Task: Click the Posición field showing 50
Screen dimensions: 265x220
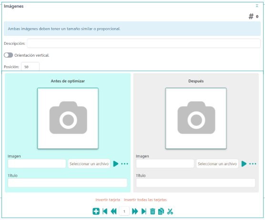Action: click(x=30, y=67)
